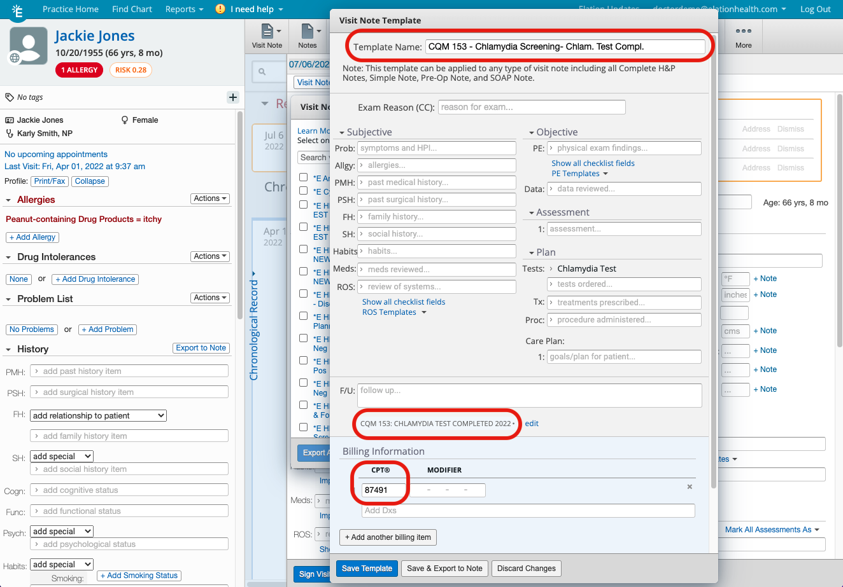Open the Notes toolbar icon

tap(308, 36)
